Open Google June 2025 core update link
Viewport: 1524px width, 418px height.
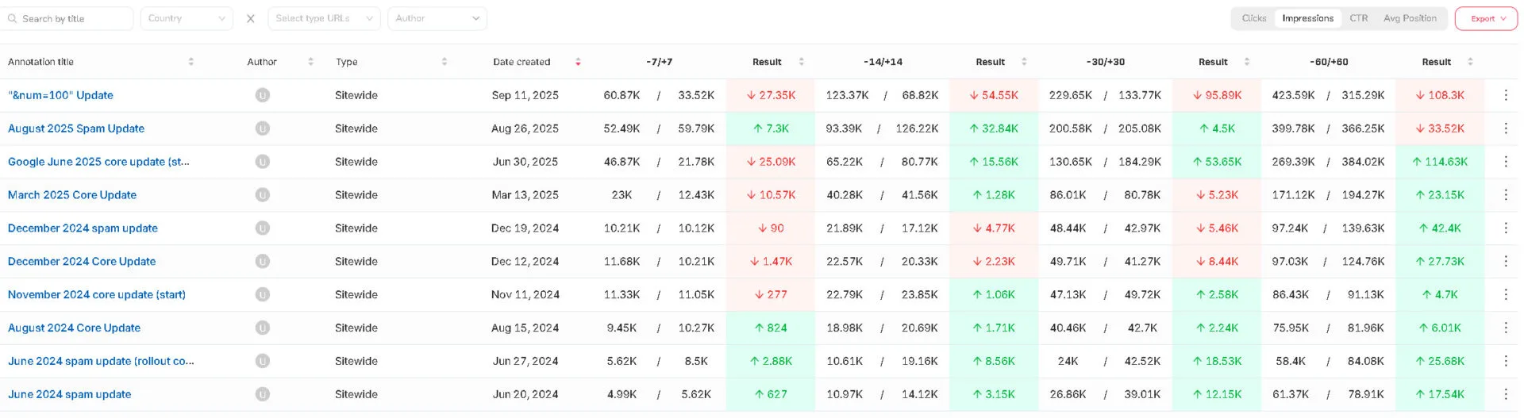coord(98,162)
